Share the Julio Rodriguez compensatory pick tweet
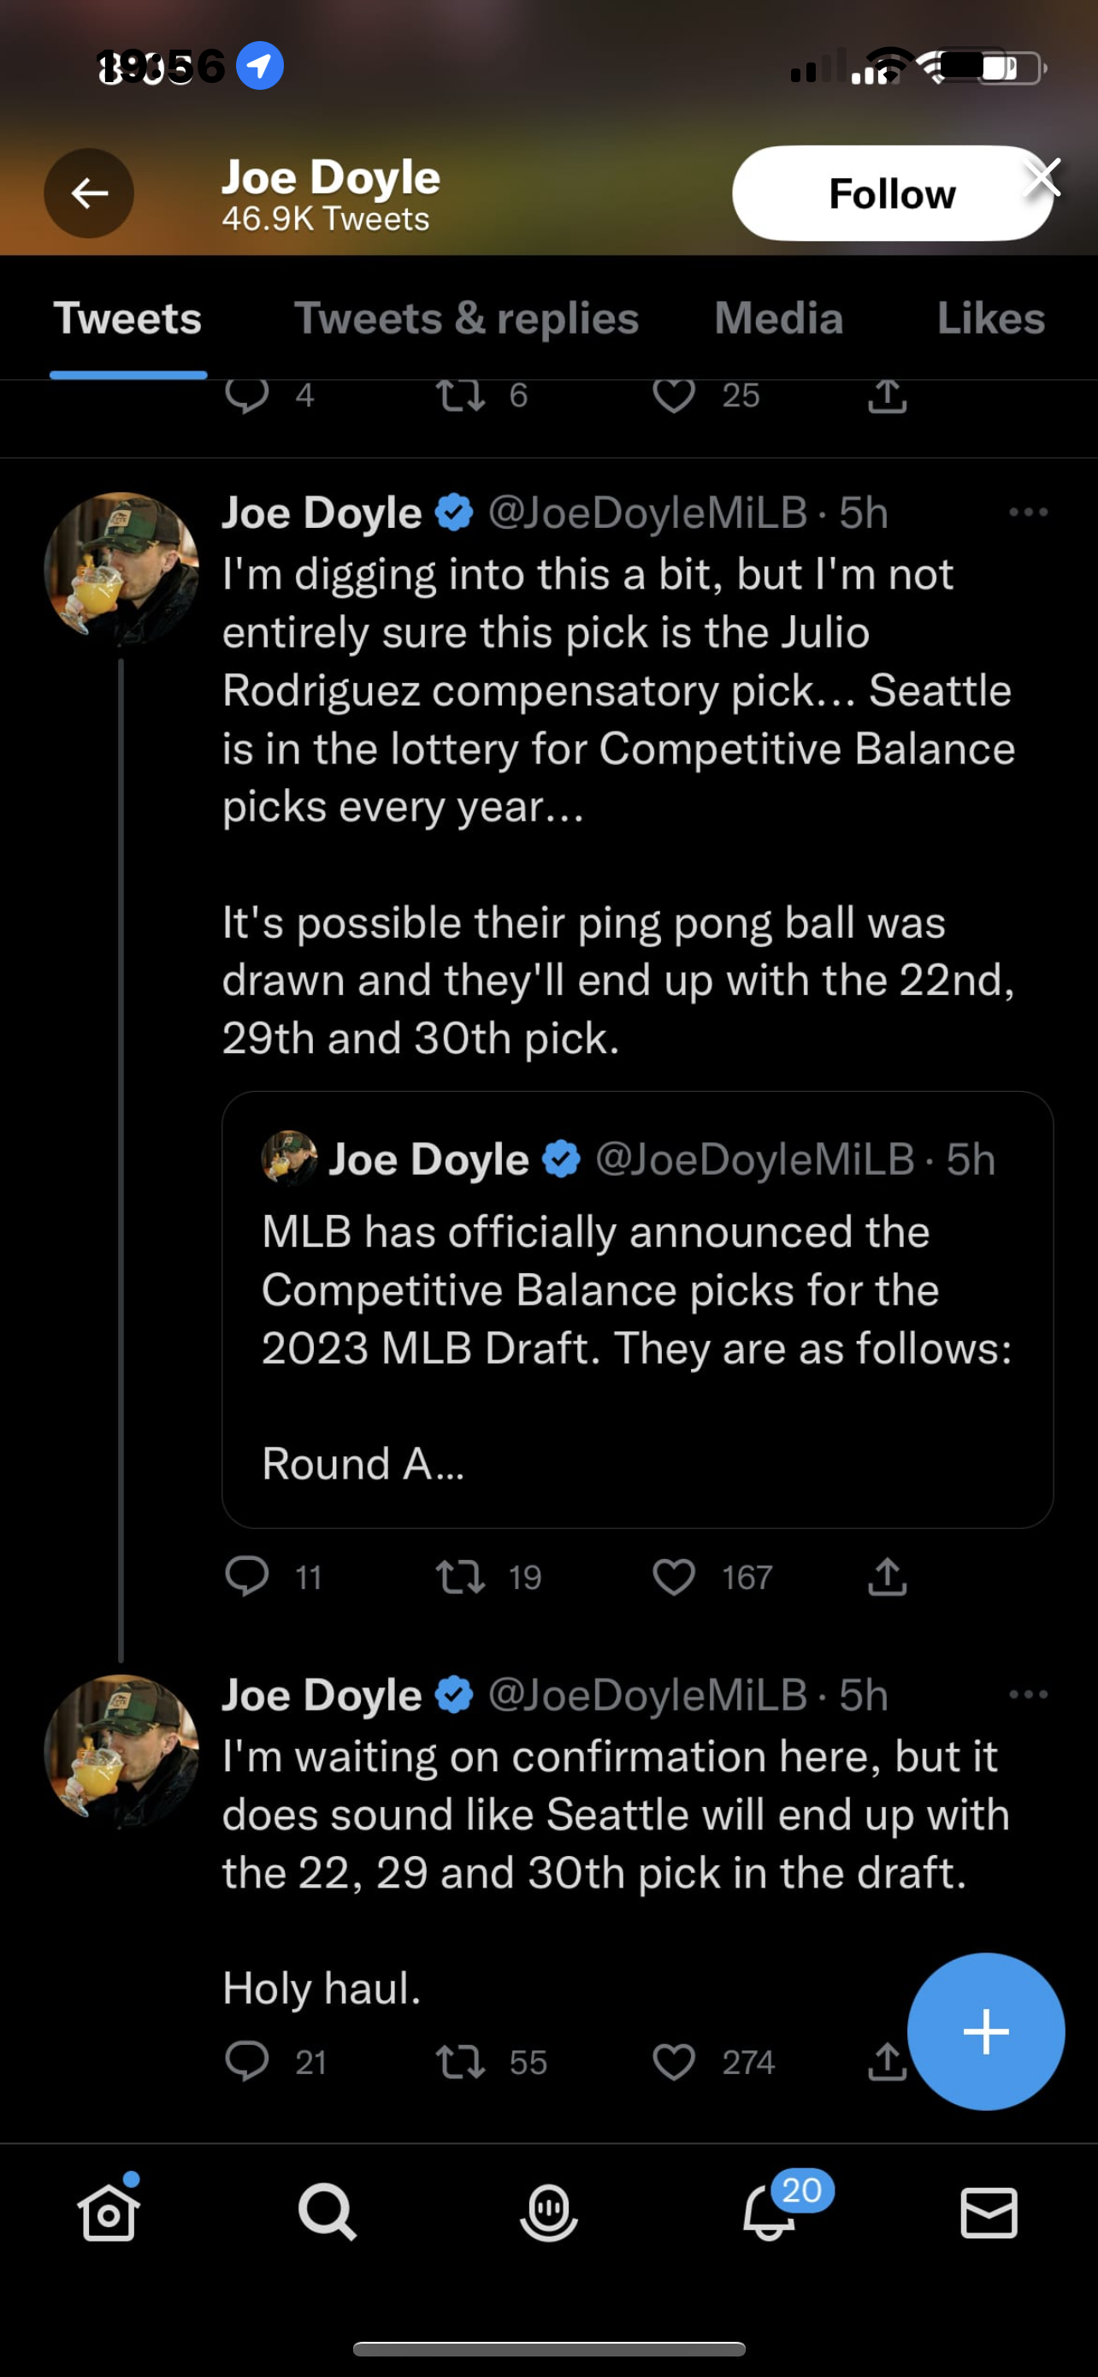 [887, 1577]
